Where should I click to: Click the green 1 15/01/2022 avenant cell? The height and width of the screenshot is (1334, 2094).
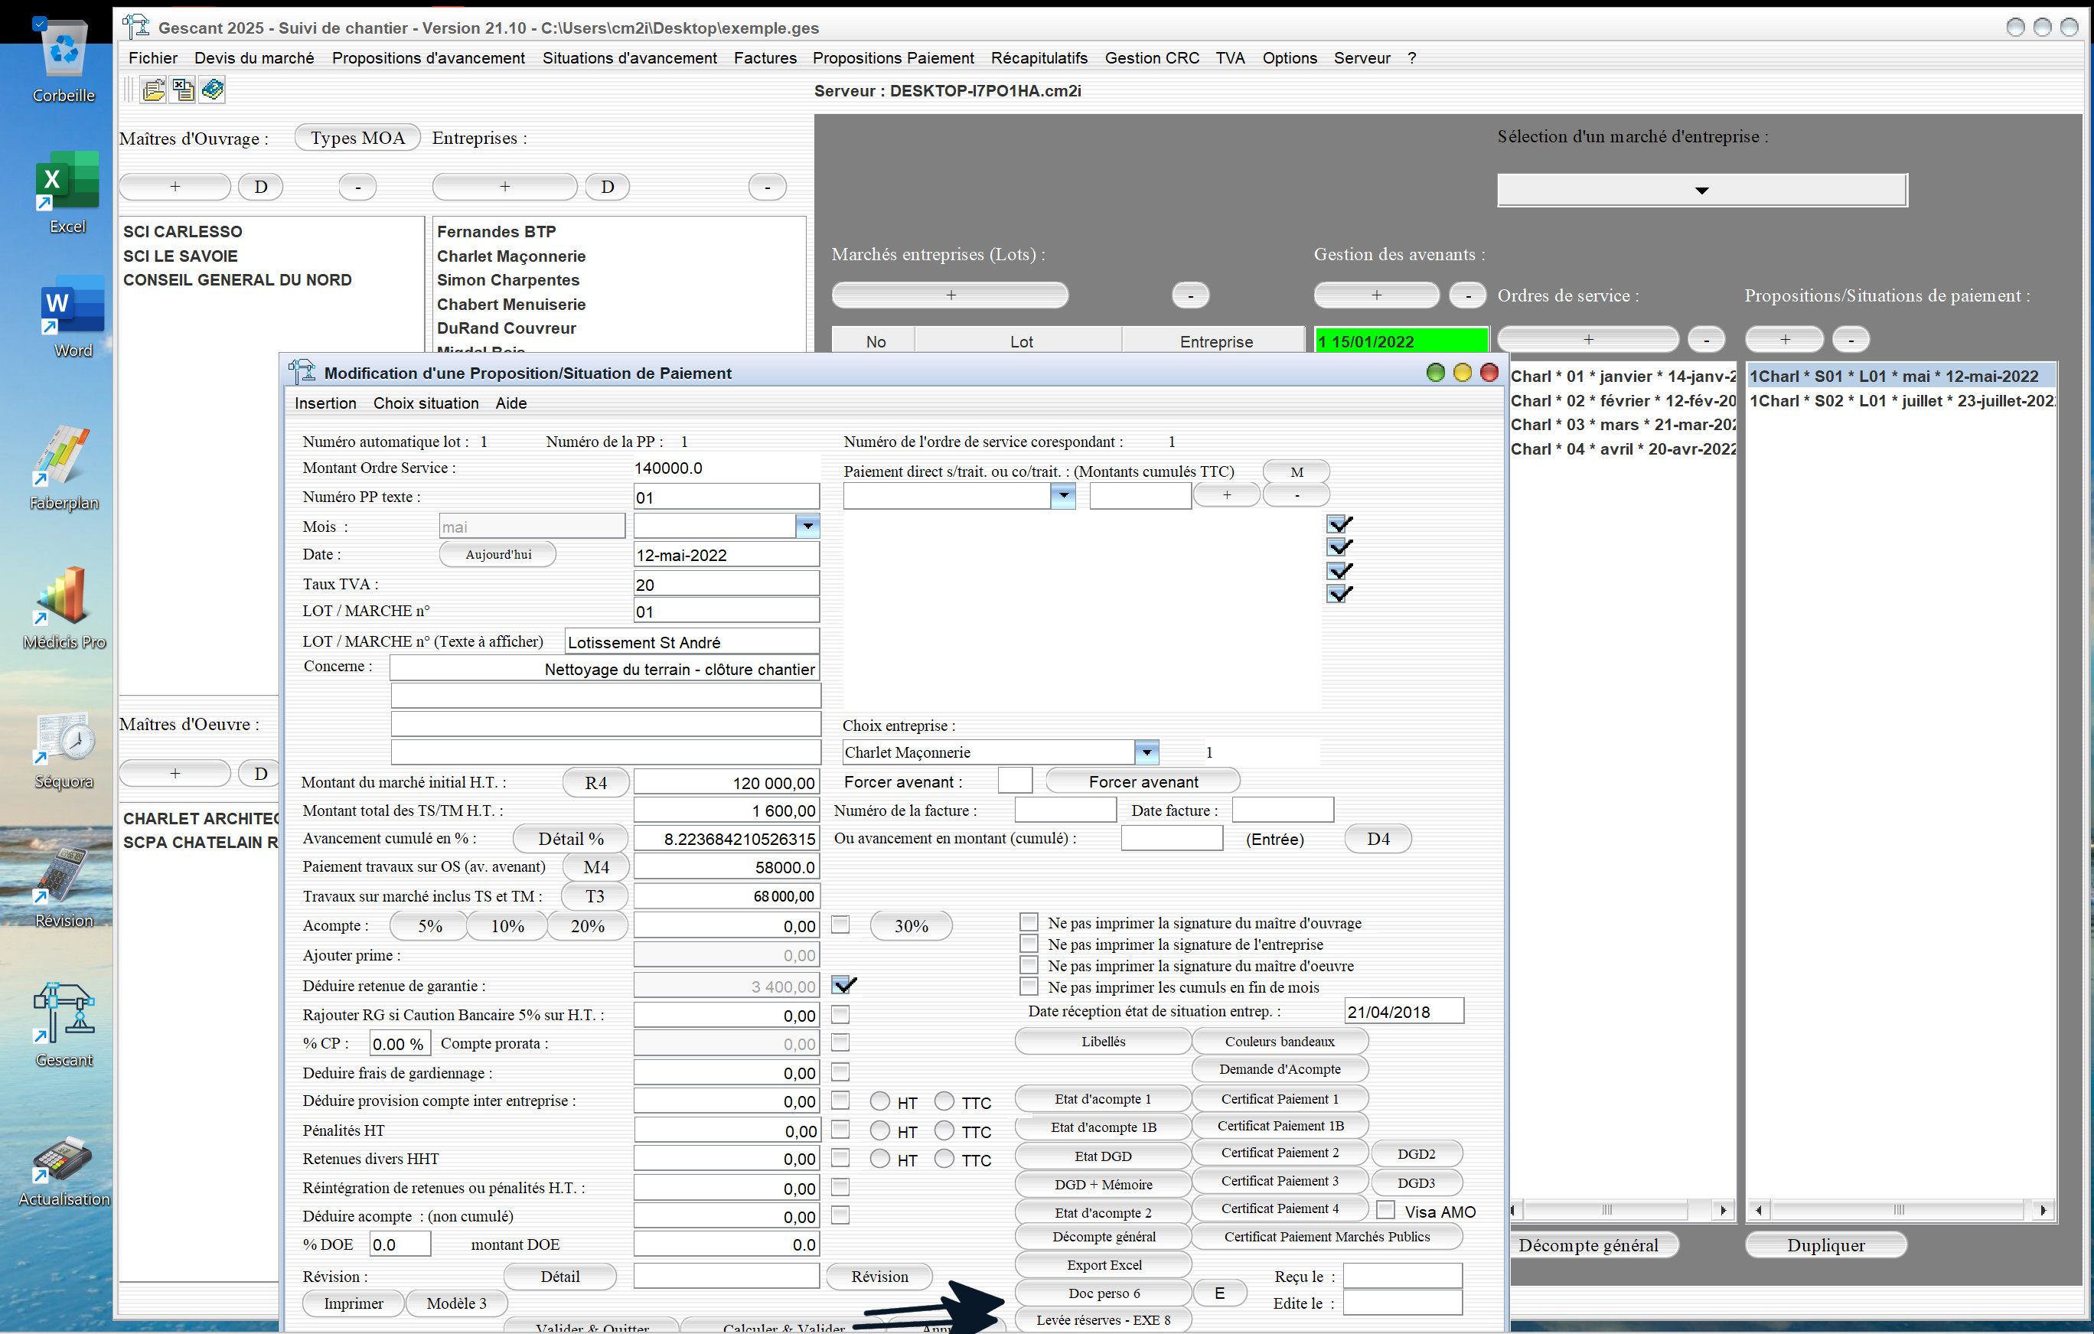(x=1401, y=341)
